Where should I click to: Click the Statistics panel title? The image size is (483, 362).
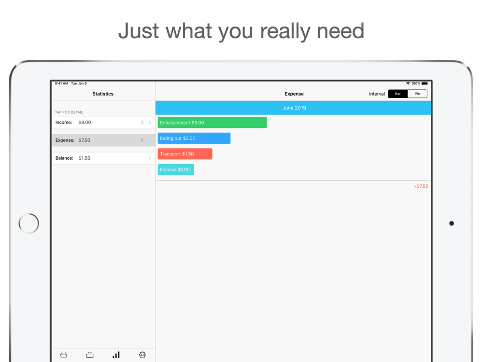(x=103, y=94)
